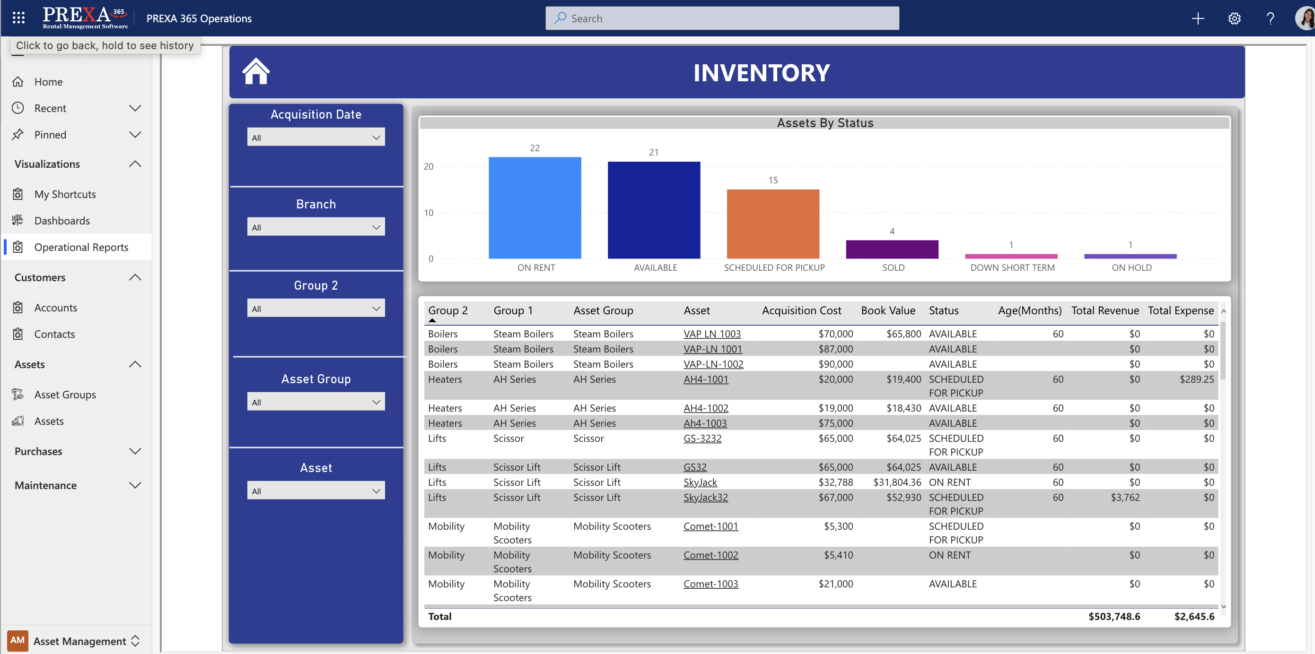Open the Branch filter dropdown
Image resolution: width=1315 pixels, height=654 pixels.
316,226
